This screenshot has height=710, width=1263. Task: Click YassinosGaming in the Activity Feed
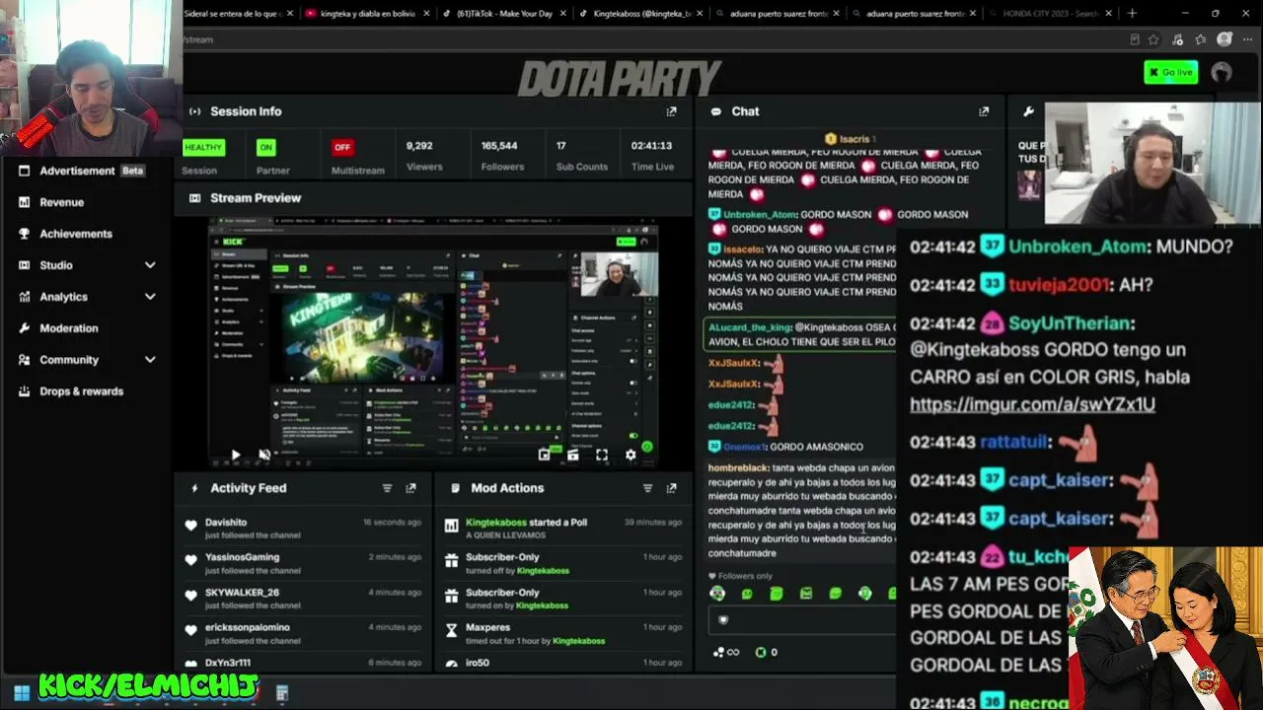242,557
